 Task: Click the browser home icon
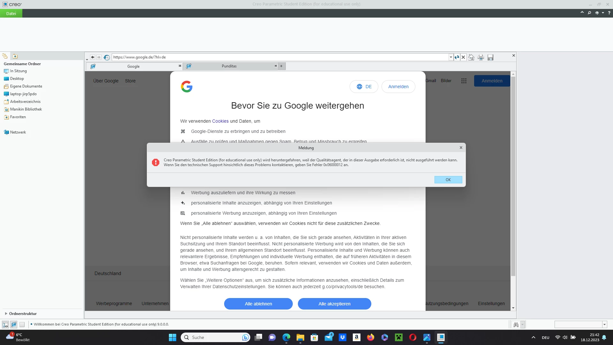coord(471,57)
